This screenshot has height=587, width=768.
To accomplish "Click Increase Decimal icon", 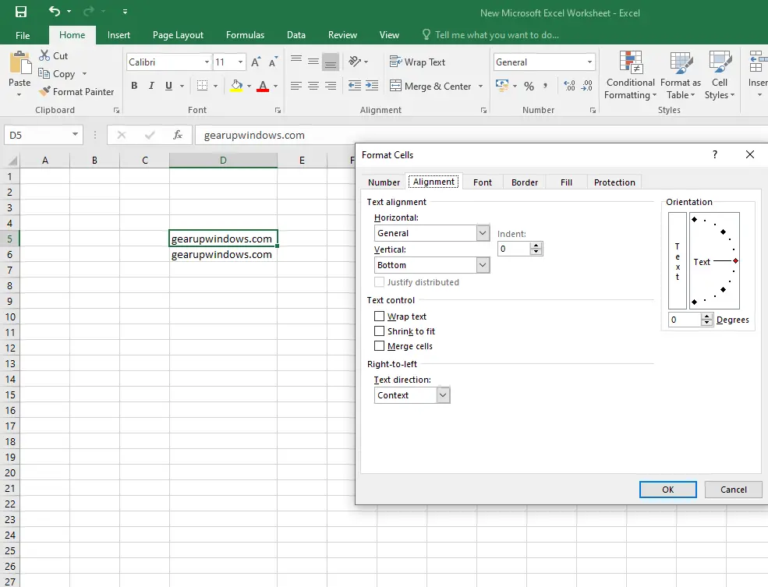I will [569, 87].
